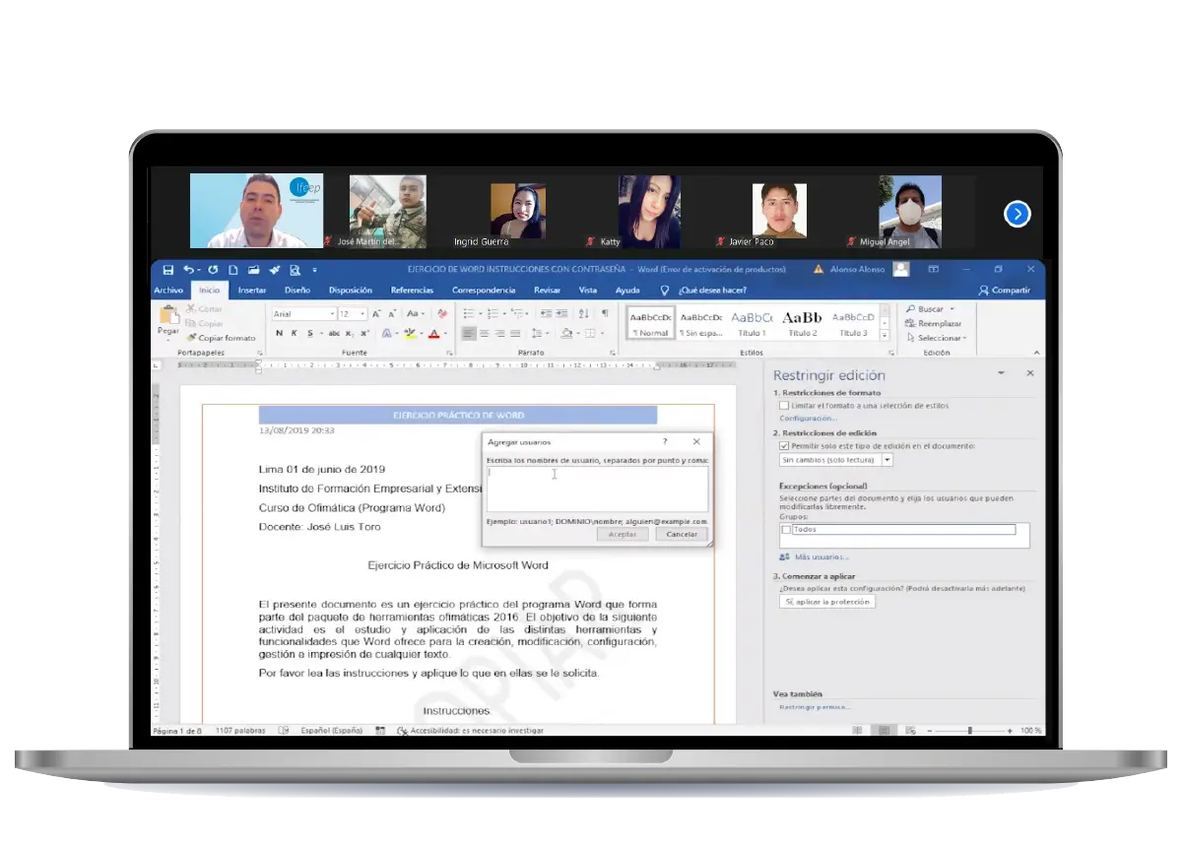Image resolution: width=1183 pixels, height=848 pixels.
Task: Open the Seleccionar dropdown
Action: point(937,338)
